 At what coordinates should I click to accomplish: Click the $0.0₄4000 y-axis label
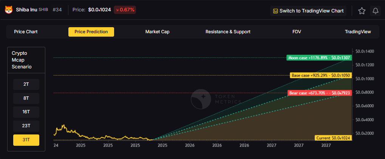tap(365, 120)
